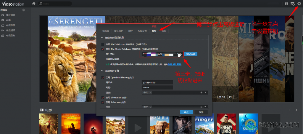Switch to the 视频库 tab
The width and height of the screenshot is (303, 134).
106,31
